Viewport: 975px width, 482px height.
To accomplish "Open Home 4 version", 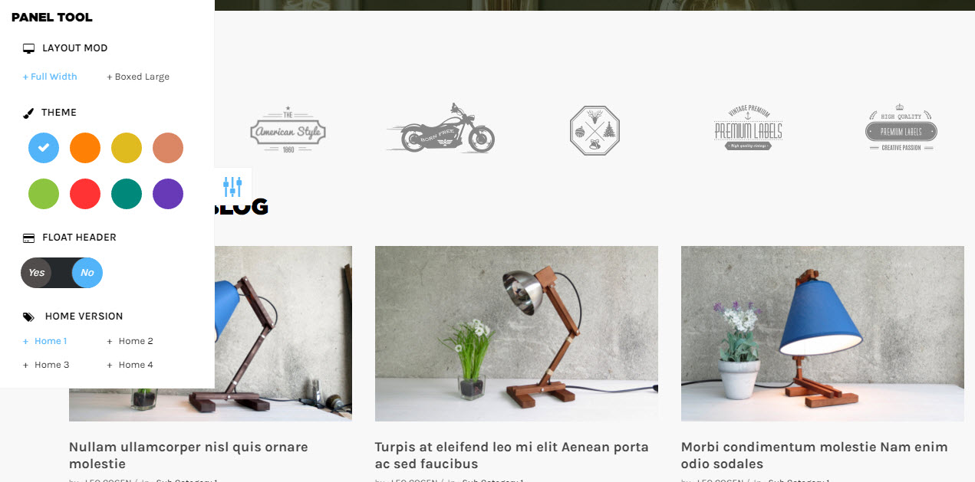I will (x=130, y=365).
